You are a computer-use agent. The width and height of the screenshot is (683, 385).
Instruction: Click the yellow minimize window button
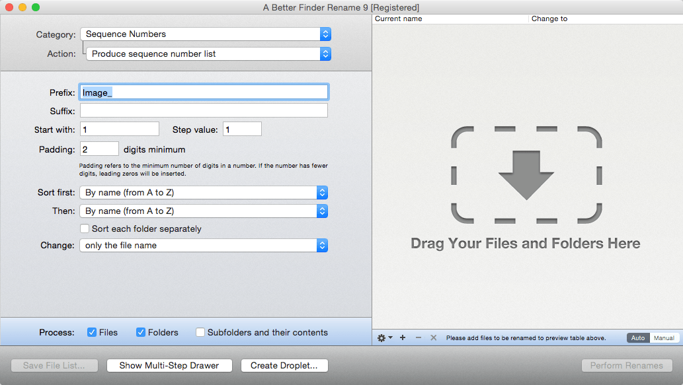click(22, 7)
